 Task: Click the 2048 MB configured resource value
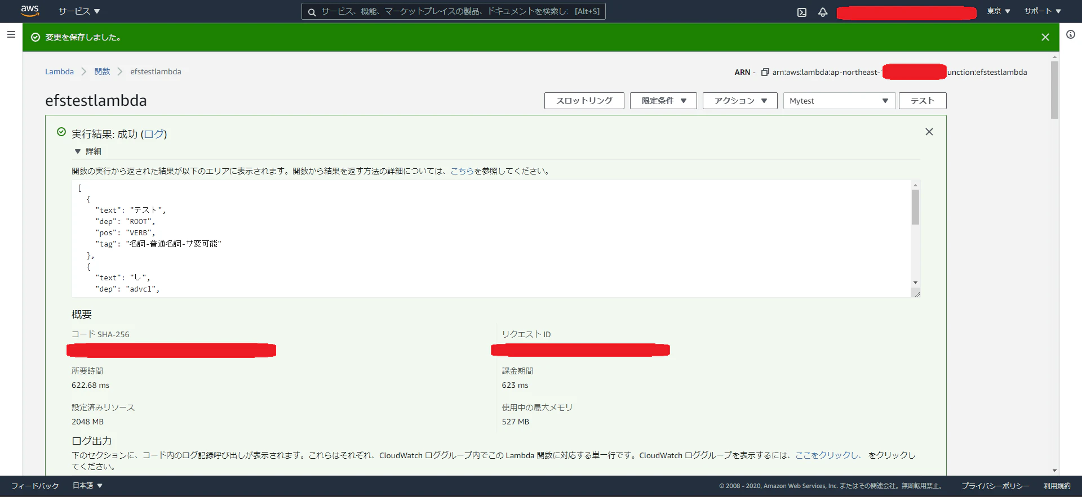pyautogui.click(x=87, y=422)
